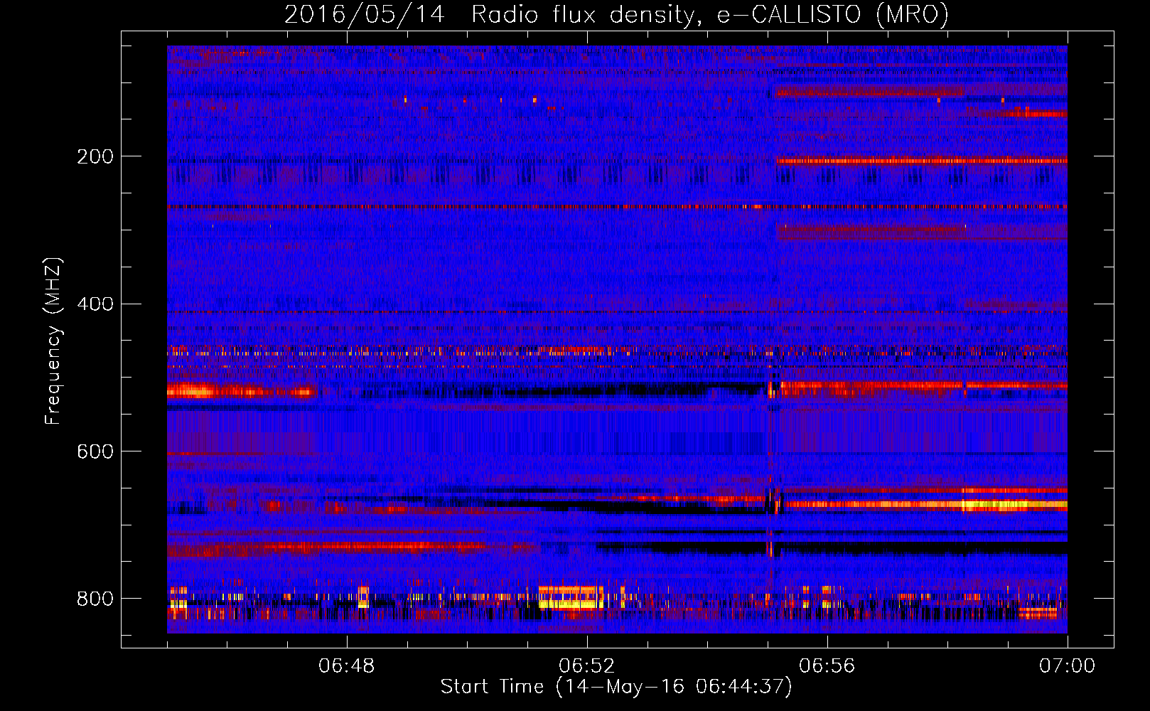
Task: Click the 400 frequency tick label
Action: pos(95,304)
